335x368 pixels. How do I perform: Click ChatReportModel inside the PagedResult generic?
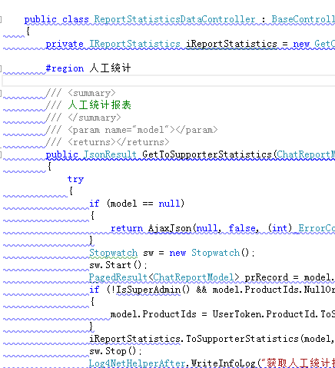pyautogui.click(x=194, y=277)
